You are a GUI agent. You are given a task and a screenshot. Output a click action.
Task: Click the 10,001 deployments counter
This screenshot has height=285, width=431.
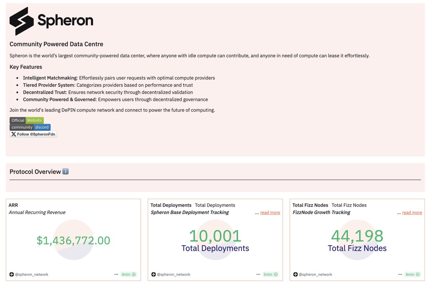pos(215,236)
